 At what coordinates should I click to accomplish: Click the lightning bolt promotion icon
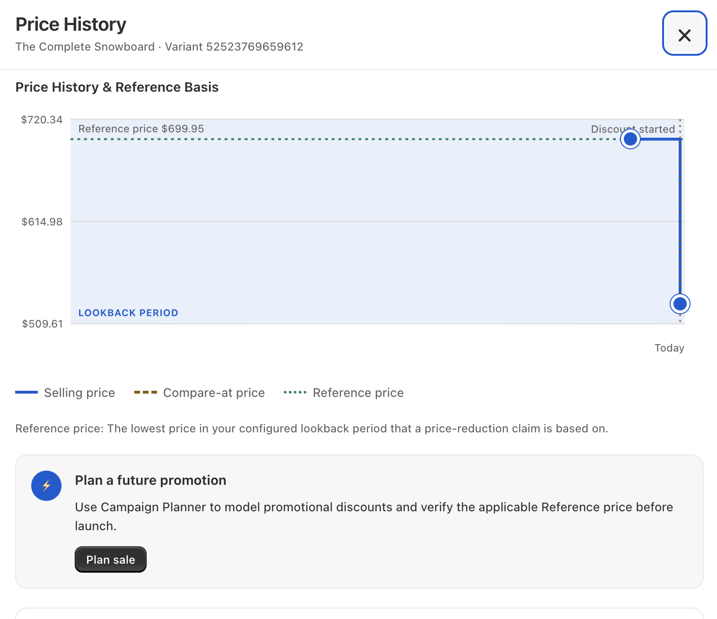(46, 486)
